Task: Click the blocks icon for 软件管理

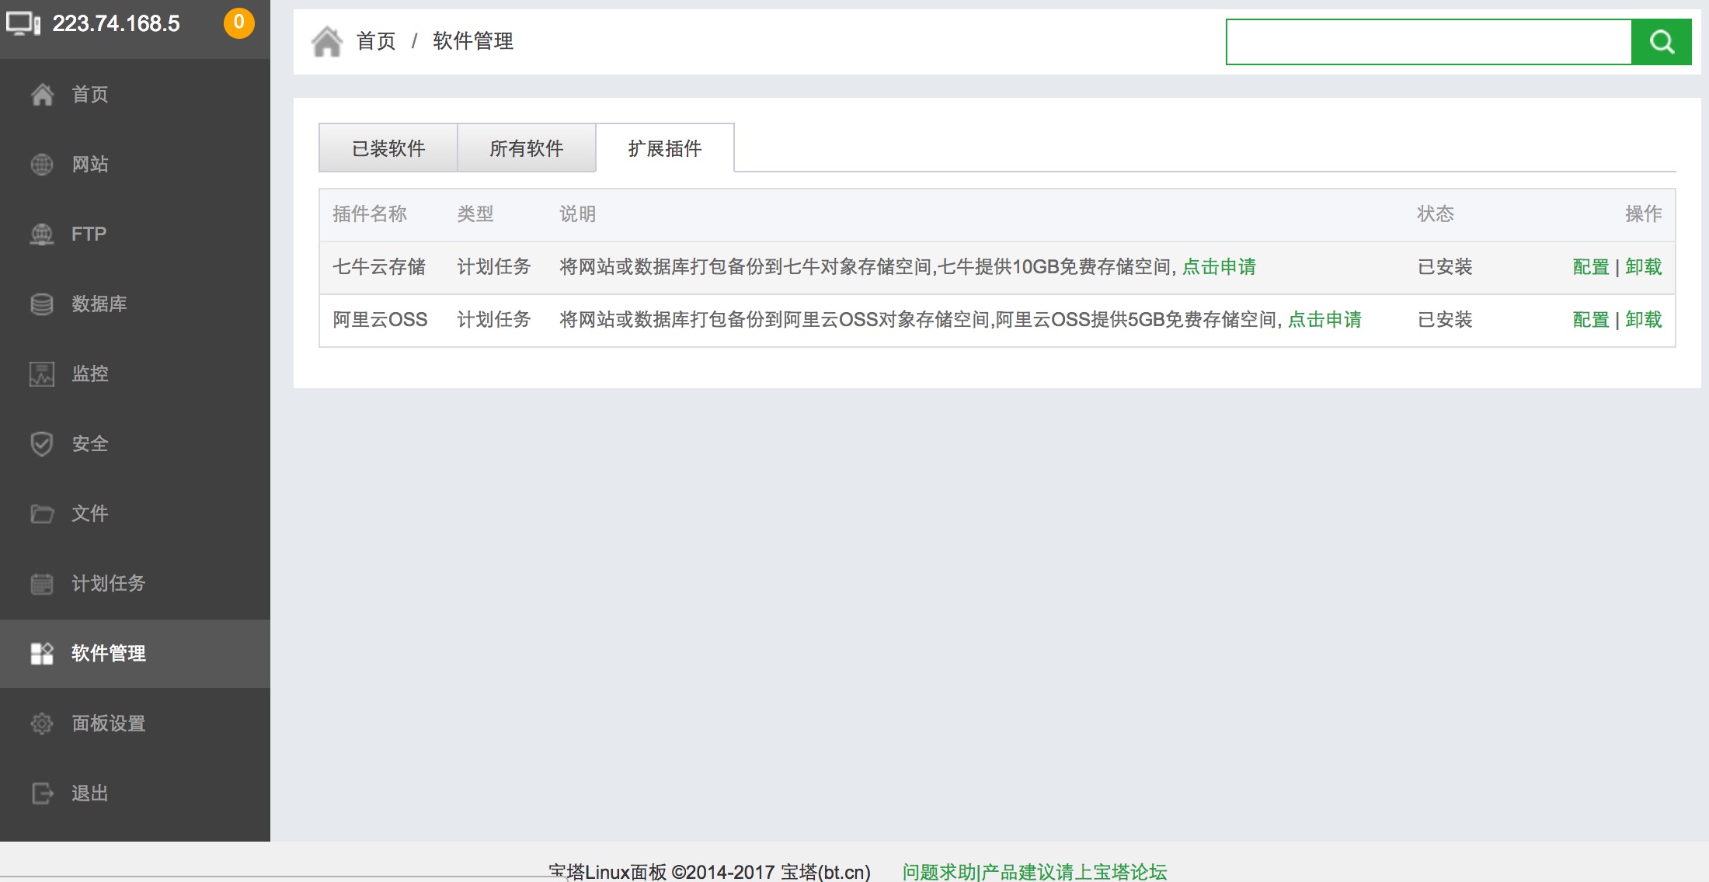Action: (x=42, y=654)
